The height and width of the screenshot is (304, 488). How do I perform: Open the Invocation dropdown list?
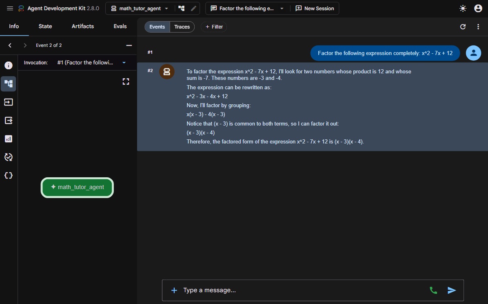[91, 62]
